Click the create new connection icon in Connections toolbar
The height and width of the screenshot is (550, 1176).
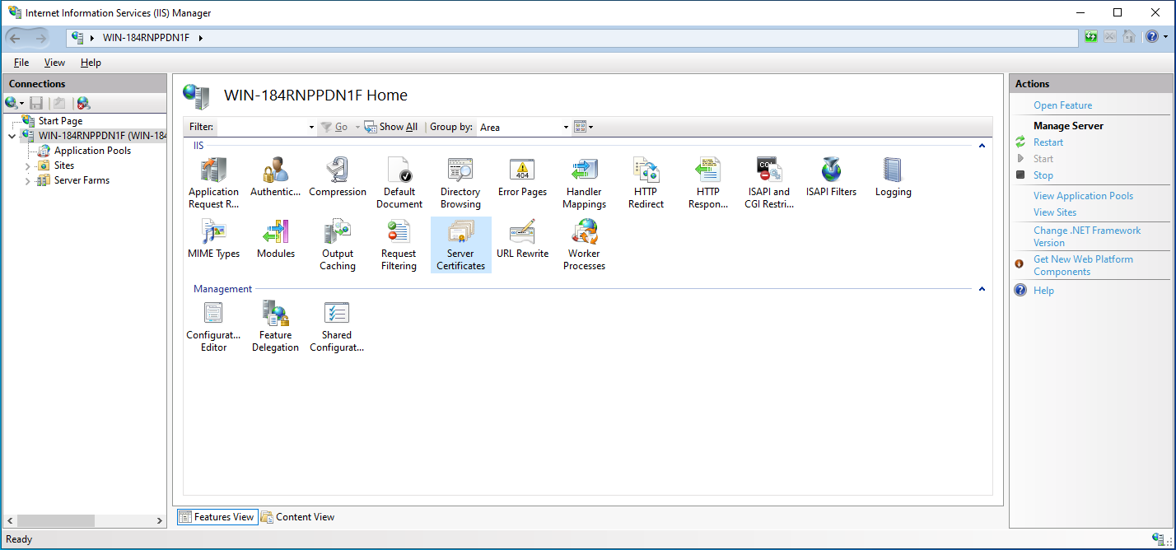click(14, 103)
